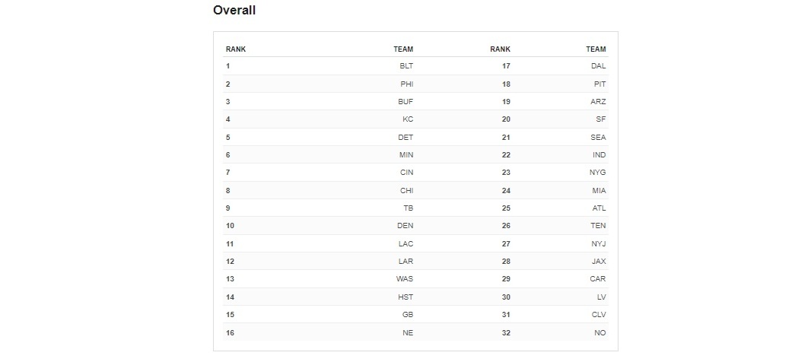
Task: Click the PHI team entry
Action: pyautogui.click(x=406, y=84)
